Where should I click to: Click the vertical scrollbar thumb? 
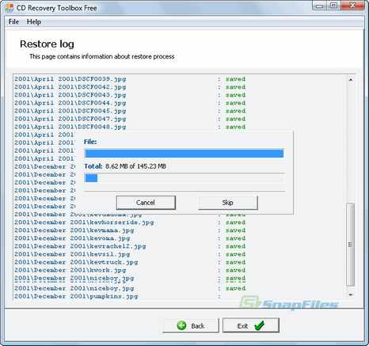[351, 245]
